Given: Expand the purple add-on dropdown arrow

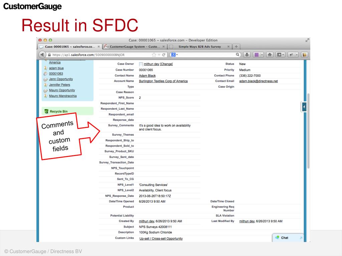Looking at the screenshot, I should tap(262, 55).
